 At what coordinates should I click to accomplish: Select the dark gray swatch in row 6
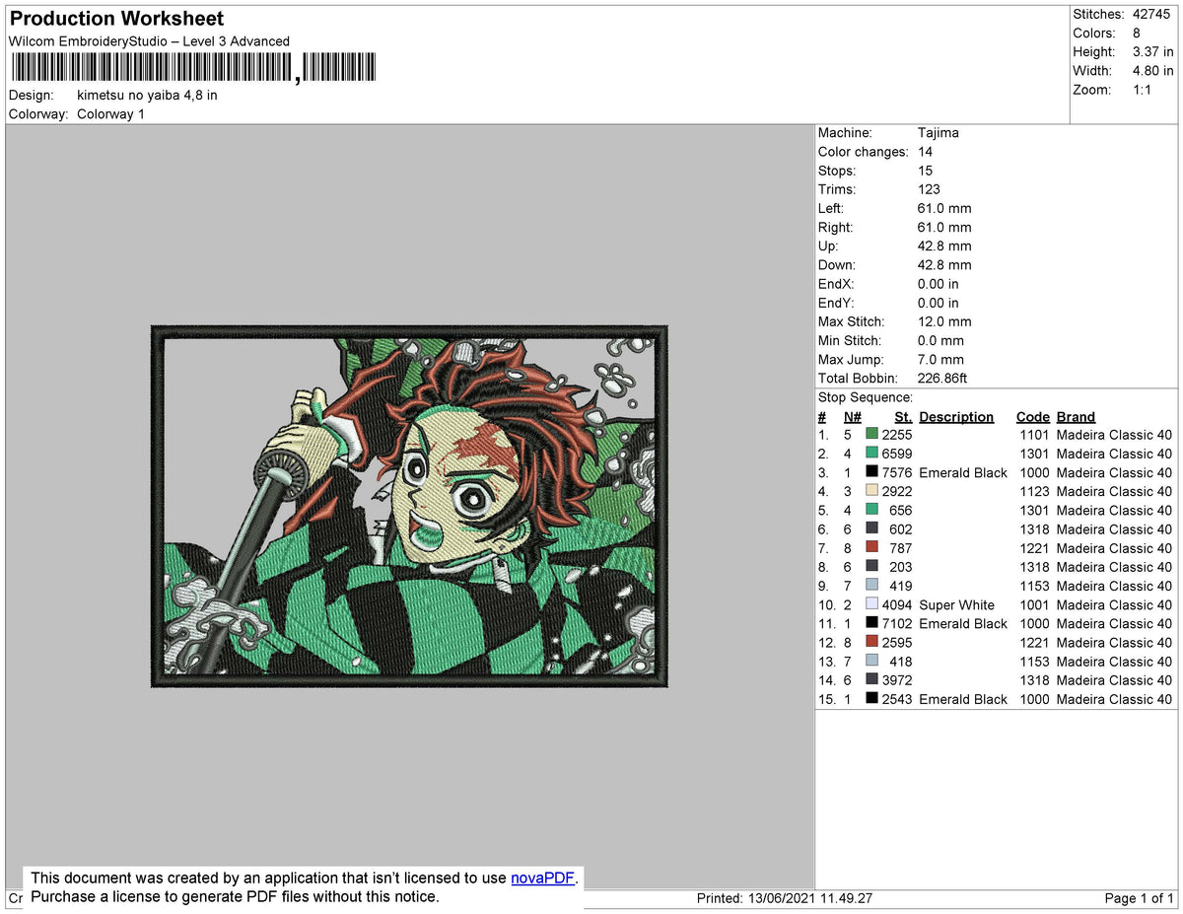click(x=871, y=528)
